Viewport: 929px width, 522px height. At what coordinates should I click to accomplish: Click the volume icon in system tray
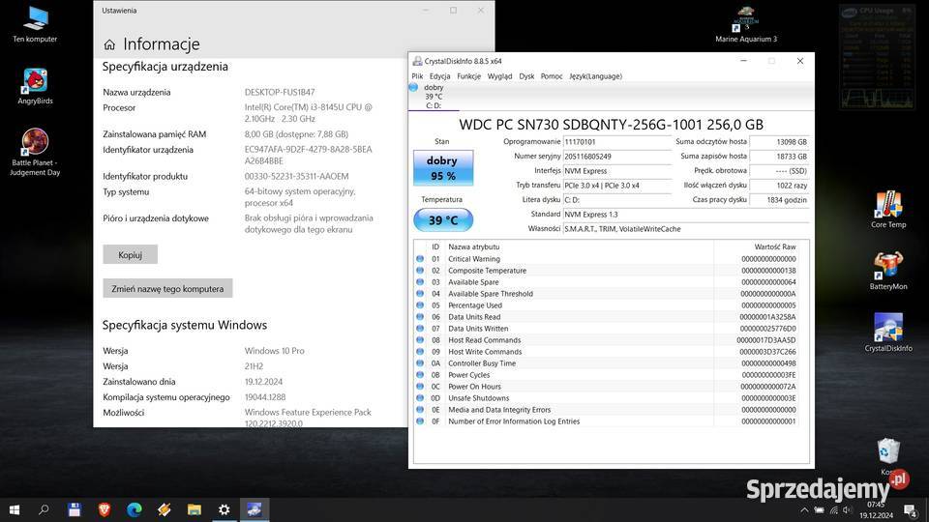click(x=848, y=509)
